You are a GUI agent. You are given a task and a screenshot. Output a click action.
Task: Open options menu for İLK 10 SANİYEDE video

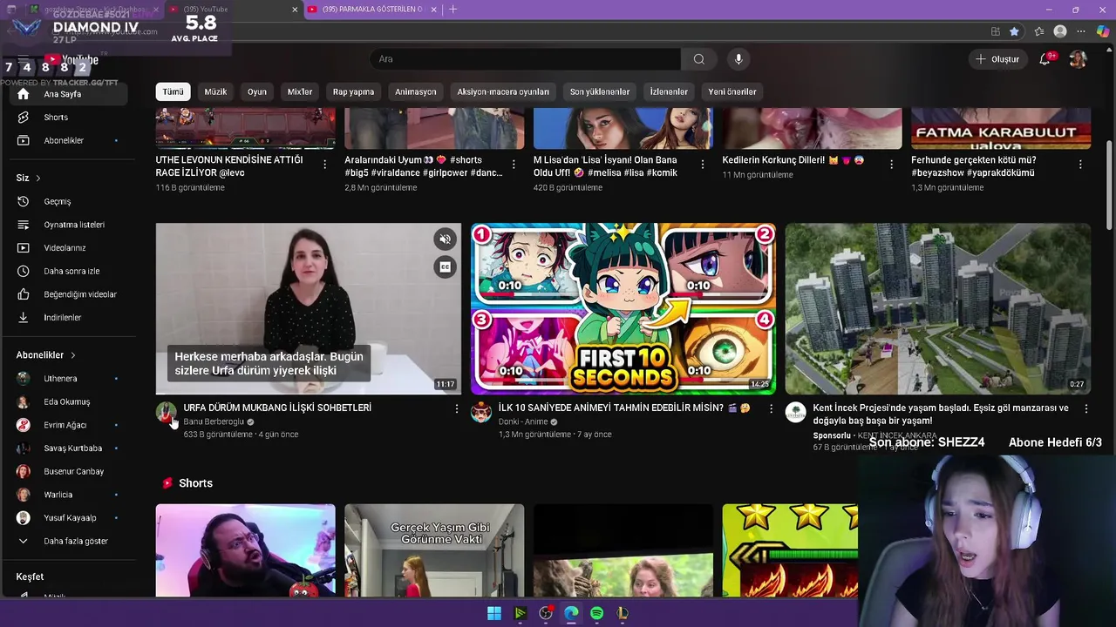point(771,408)
